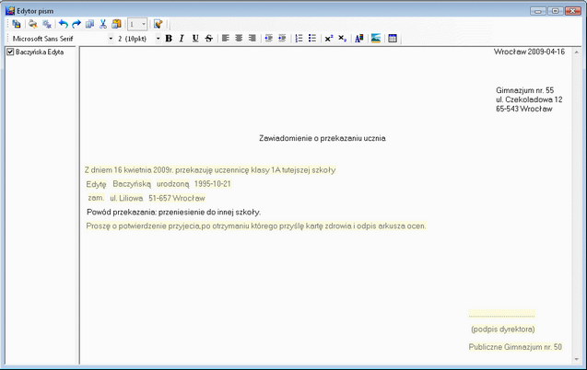Align text to the right
587x370 pixels.
coord(252,38)
